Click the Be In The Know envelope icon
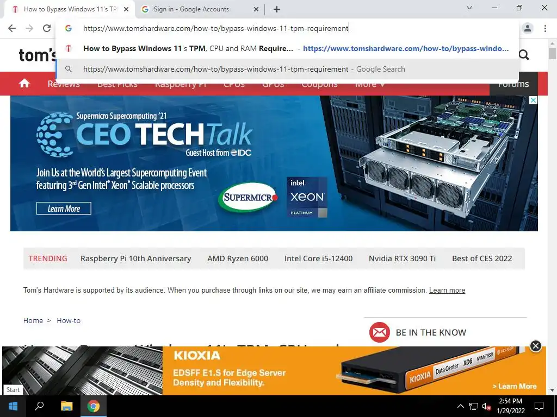 [379, 332]
